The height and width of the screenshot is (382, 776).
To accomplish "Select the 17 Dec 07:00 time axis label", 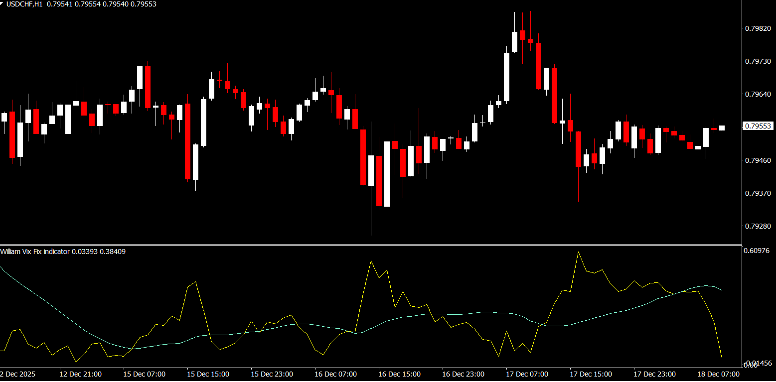I will coord(527,374).
